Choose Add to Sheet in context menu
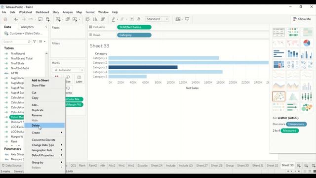This screenshot has height=178, width=316. point(44,80)
